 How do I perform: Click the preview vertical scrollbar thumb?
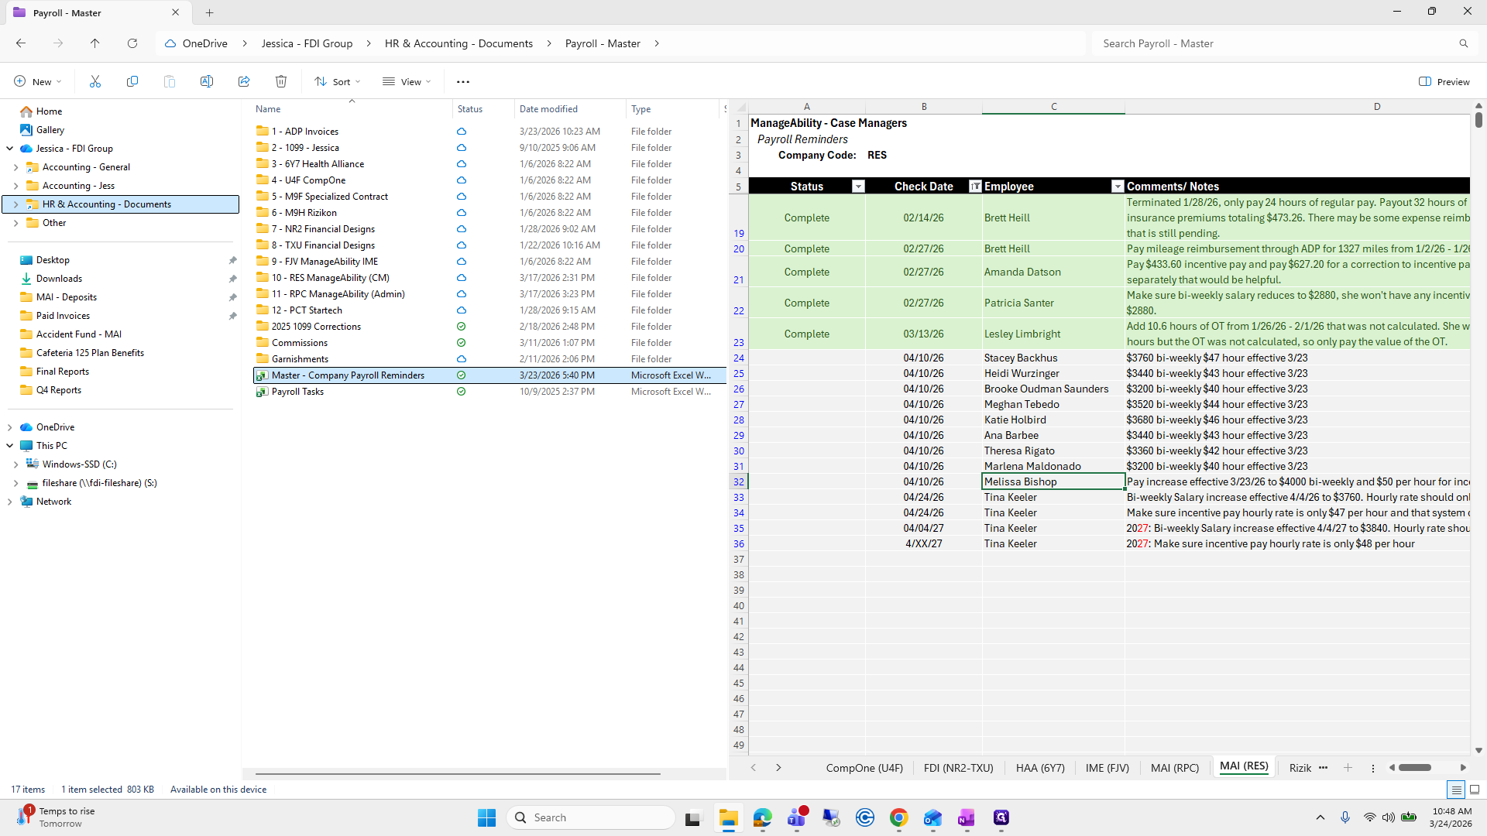pos(1478,119)
